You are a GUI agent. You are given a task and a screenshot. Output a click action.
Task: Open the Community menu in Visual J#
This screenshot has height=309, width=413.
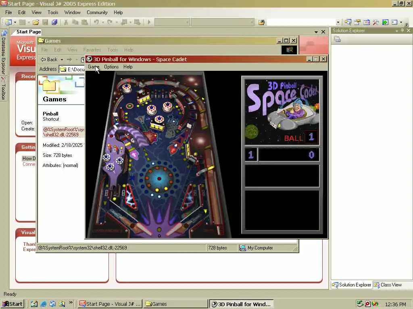click(x=97, y=12)
